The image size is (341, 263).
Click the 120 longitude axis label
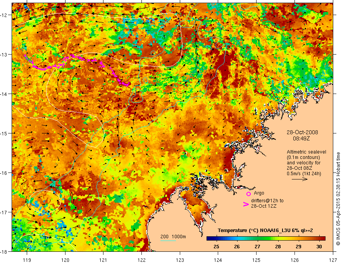coord(65,260)
